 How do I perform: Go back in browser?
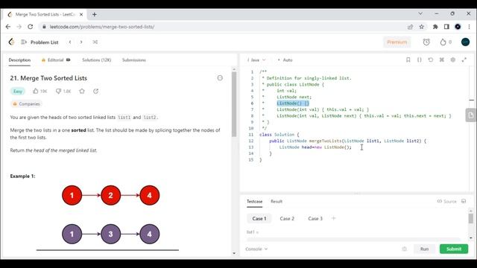[8, 27]
